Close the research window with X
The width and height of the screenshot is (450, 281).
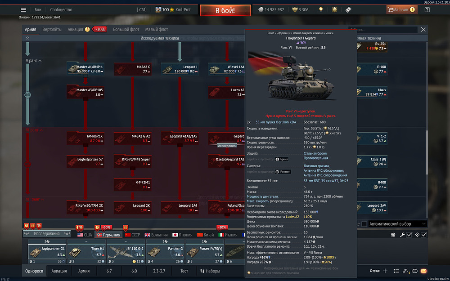(423, 30)
